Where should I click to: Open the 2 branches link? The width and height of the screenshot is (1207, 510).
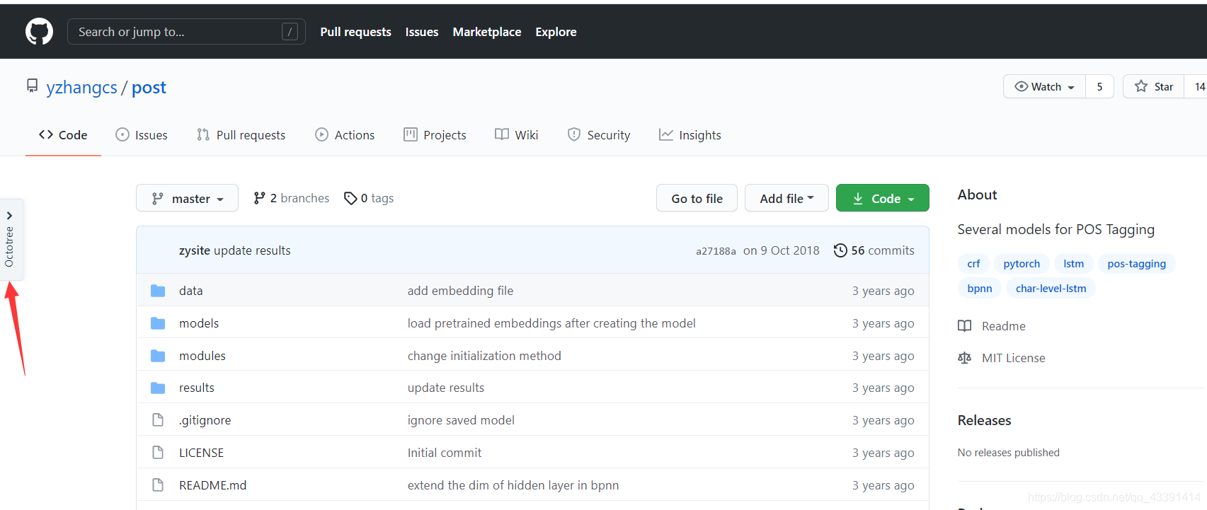292,198
